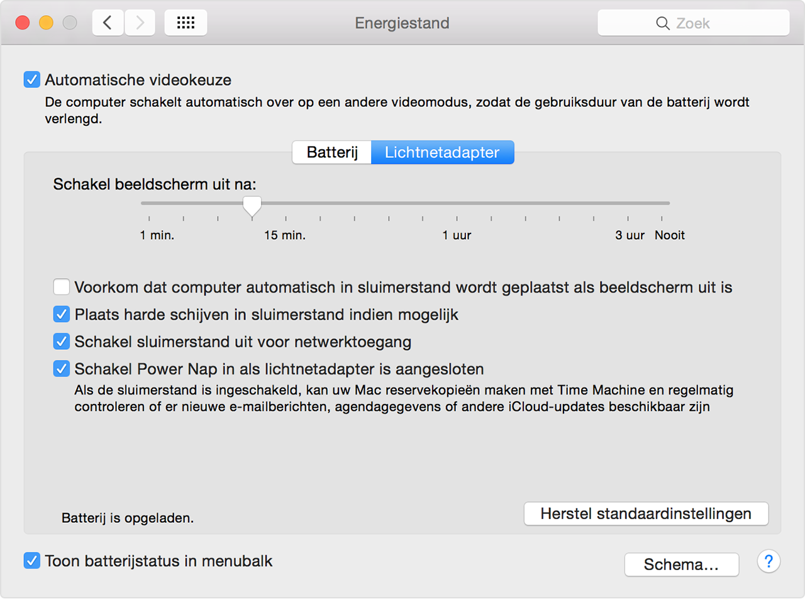805x599 pixels.
Task: Uncheck Schakel Power Nap option
Action: click(62, 368)
